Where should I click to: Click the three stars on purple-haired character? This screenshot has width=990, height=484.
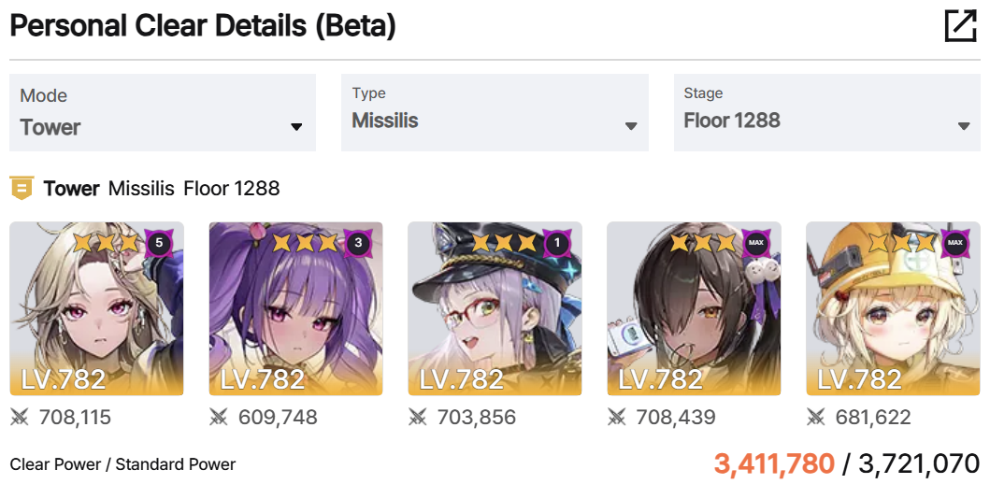(308, 242)
